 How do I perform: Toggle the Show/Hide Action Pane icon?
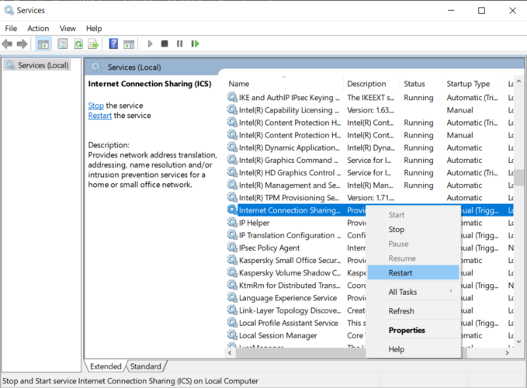(129, 44)
